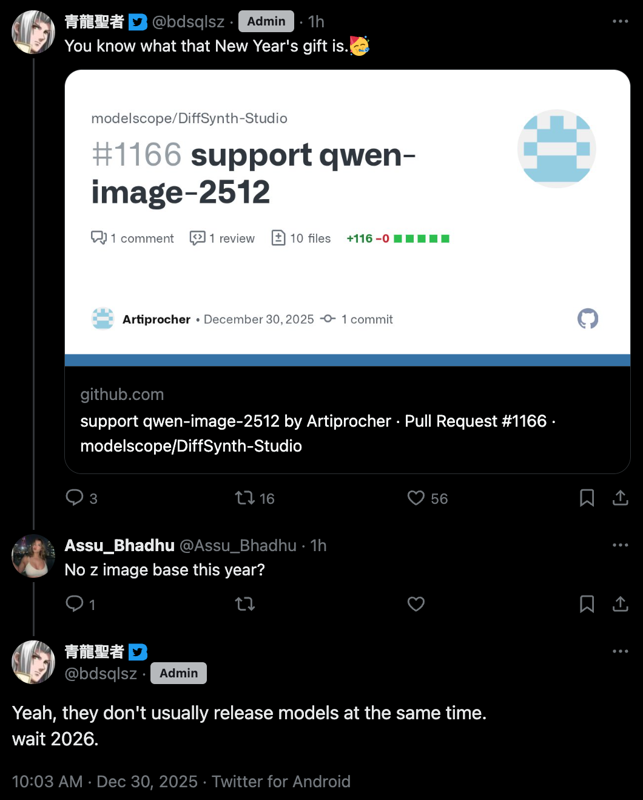This screenshot has width=643, height=800.
Task: Reply to Assu_Bhadhu's tweet
Action: click(75, 603)
